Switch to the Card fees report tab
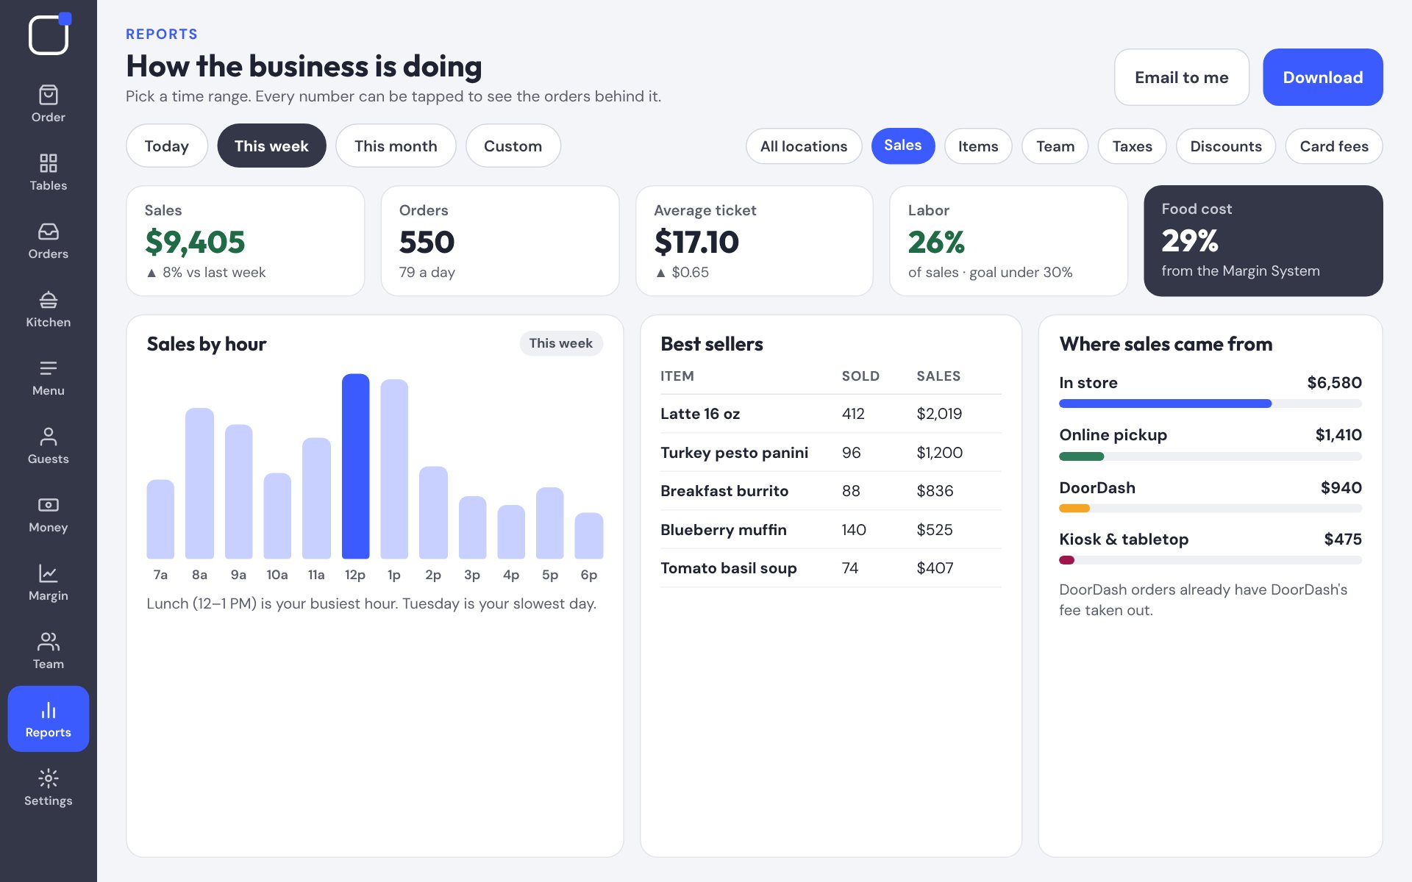 1334,146
